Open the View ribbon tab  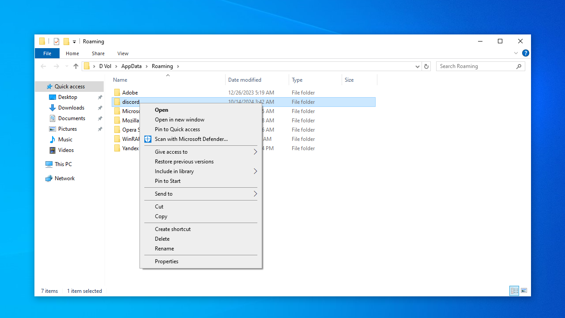point(123,53)
